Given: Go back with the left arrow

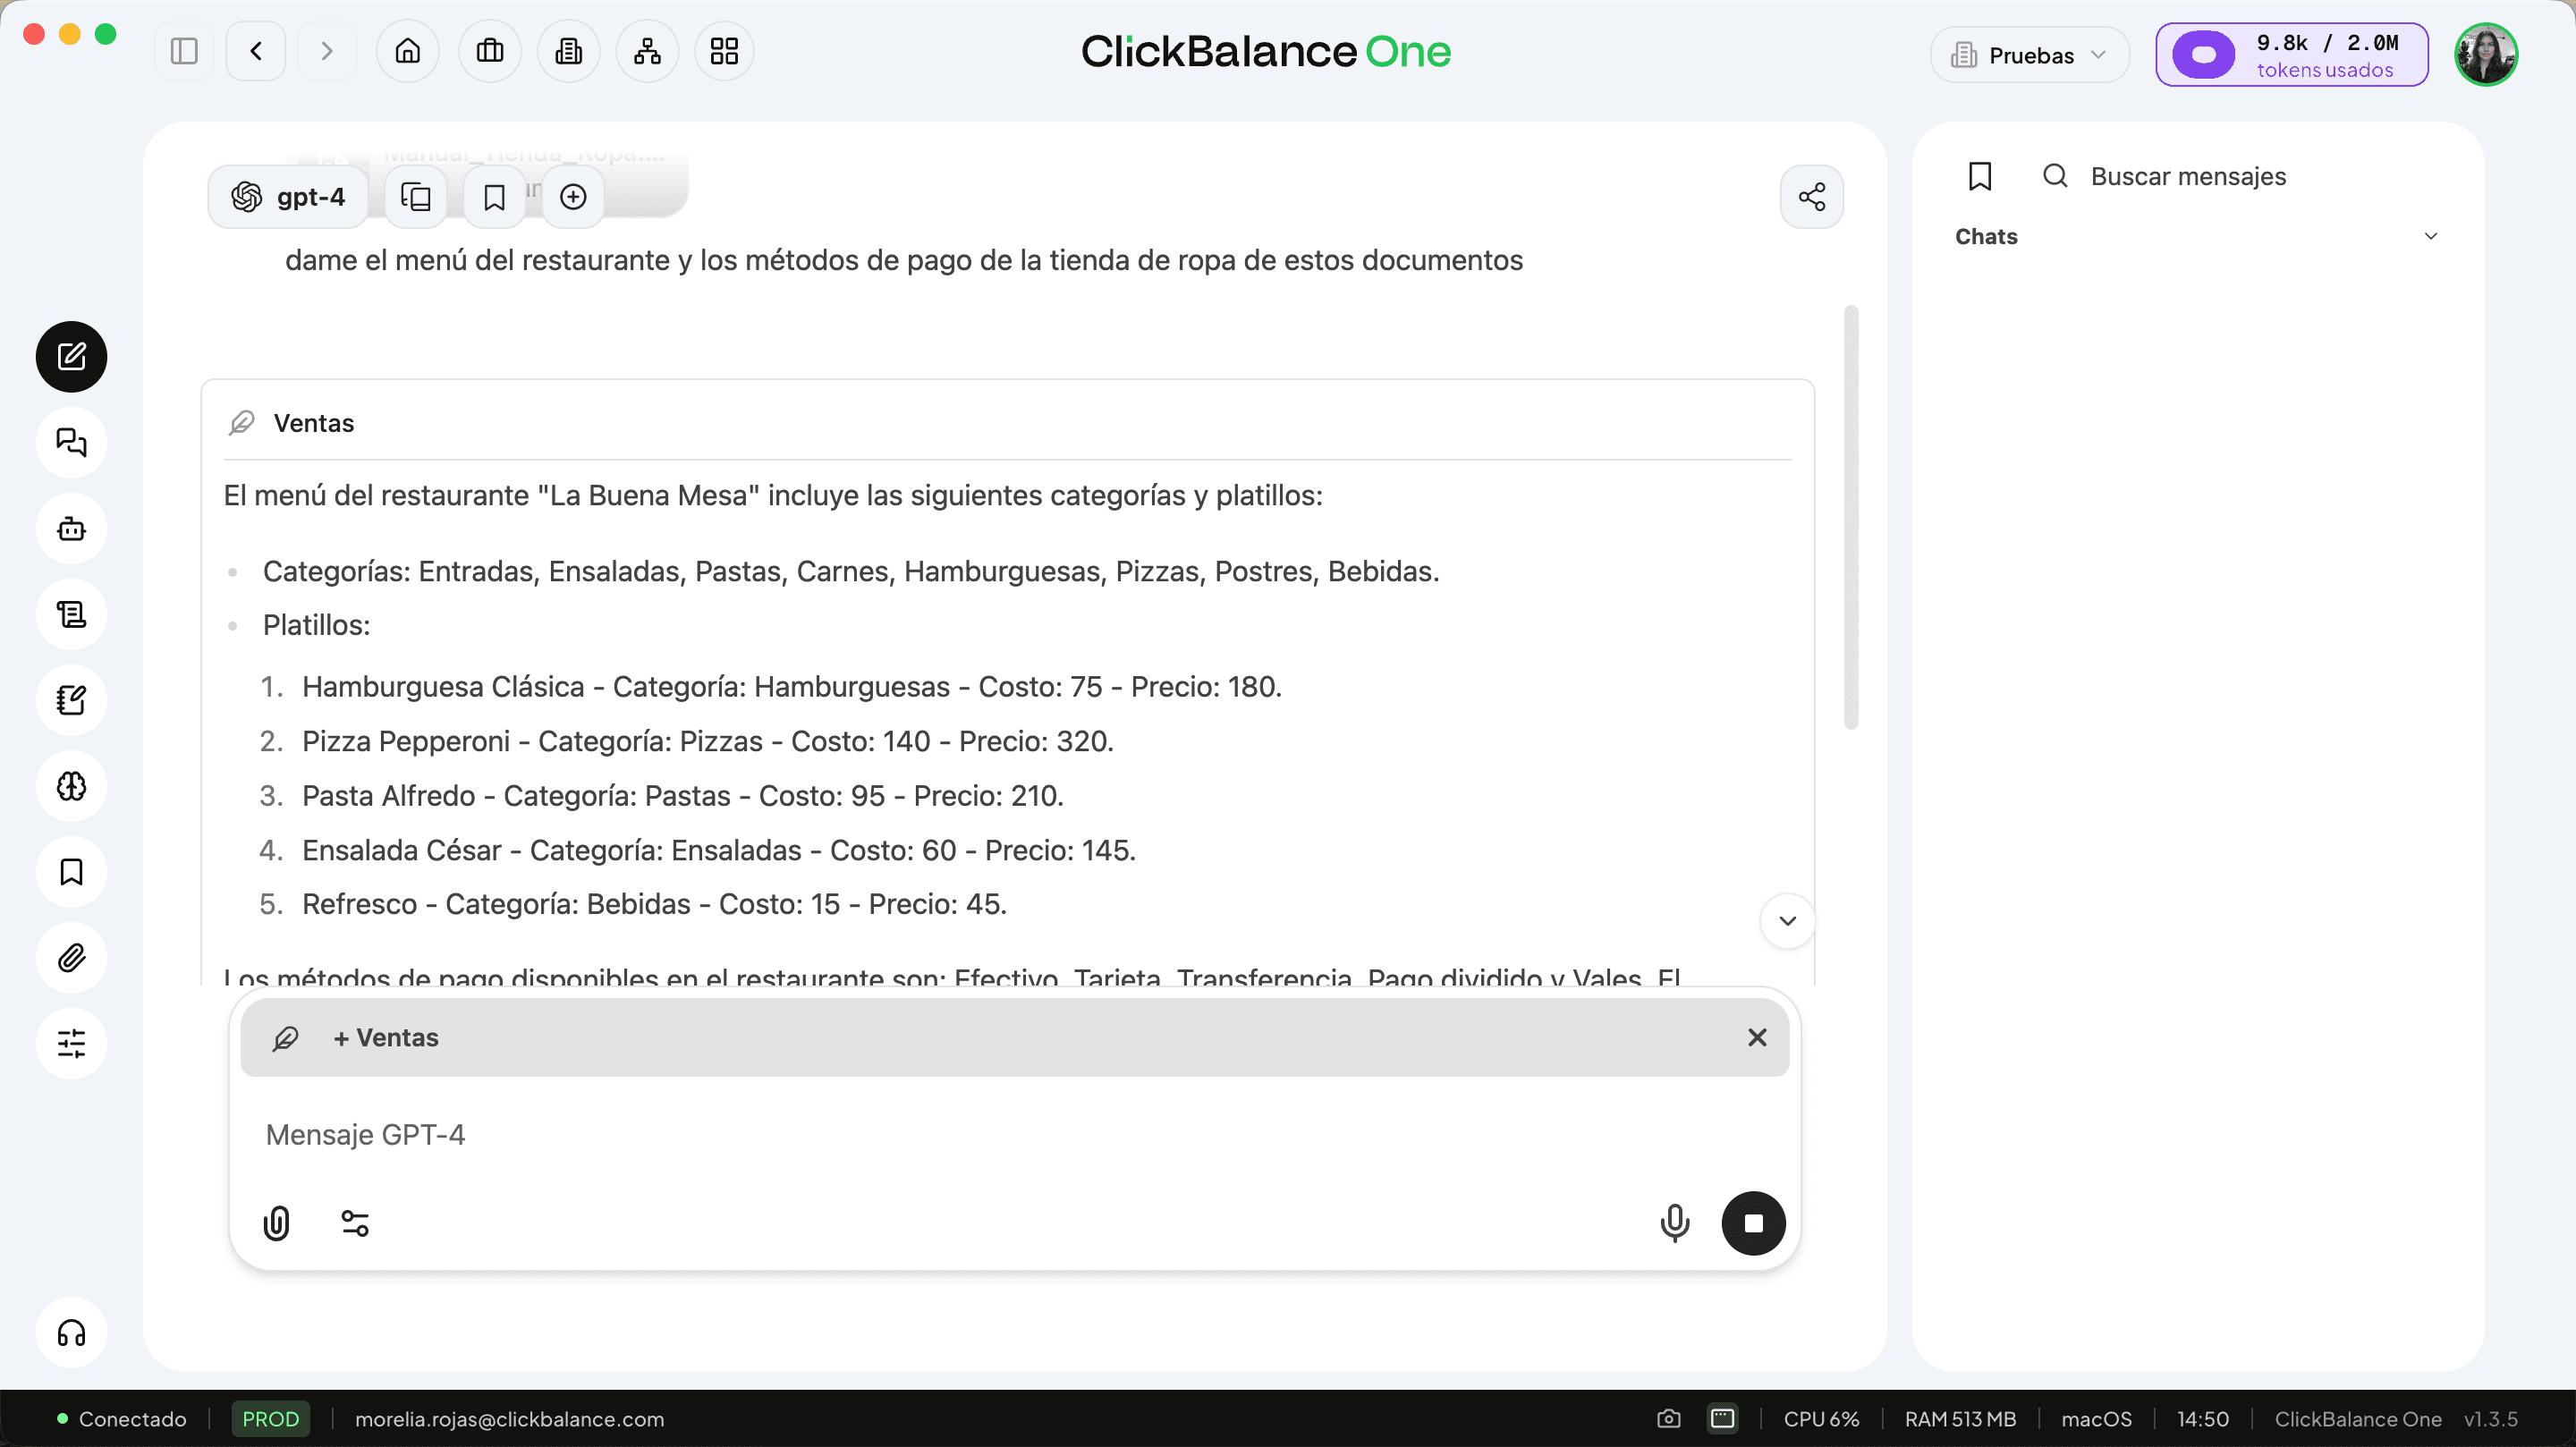Looking at the screenshot, I should point(256,51).
